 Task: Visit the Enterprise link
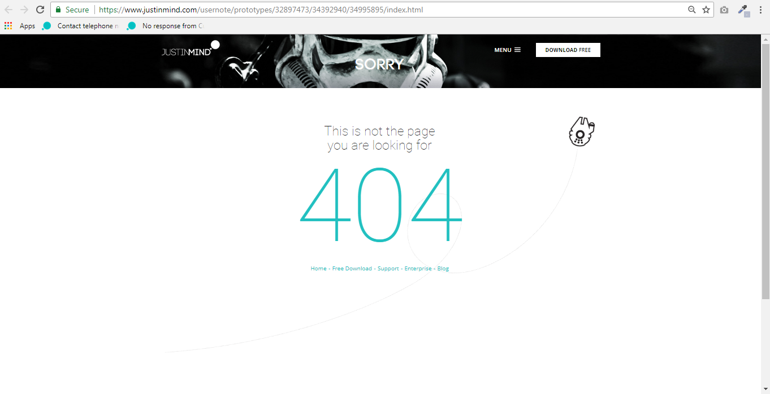418,269
